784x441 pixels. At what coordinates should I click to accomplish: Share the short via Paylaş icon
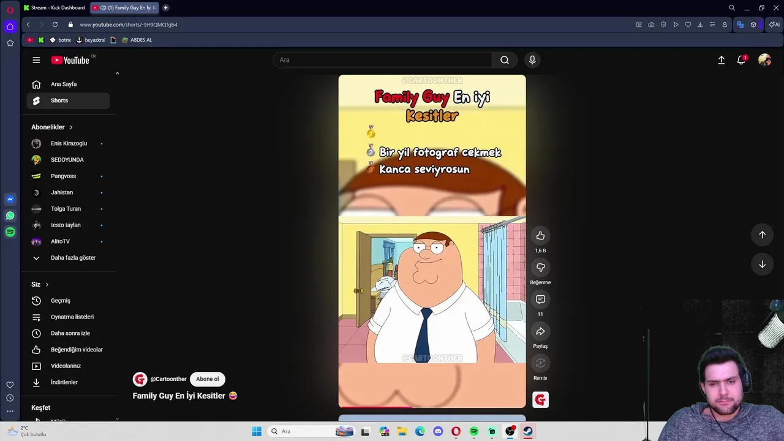coord(540,331)
